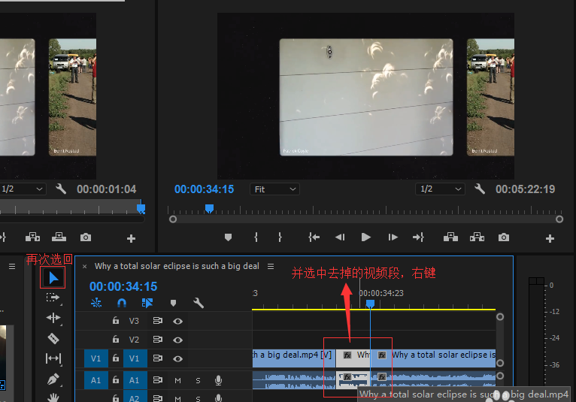Viewport: 576px width, 402px height.
Task: Open Program monitor 1/2 resolution dropdown
Action: pyautogui.click(x=441, y=189)
